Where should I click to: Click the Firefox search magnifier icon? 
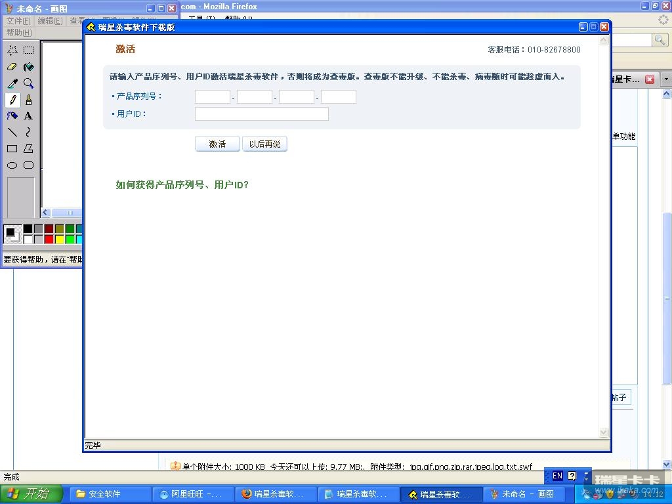[660, 40]
